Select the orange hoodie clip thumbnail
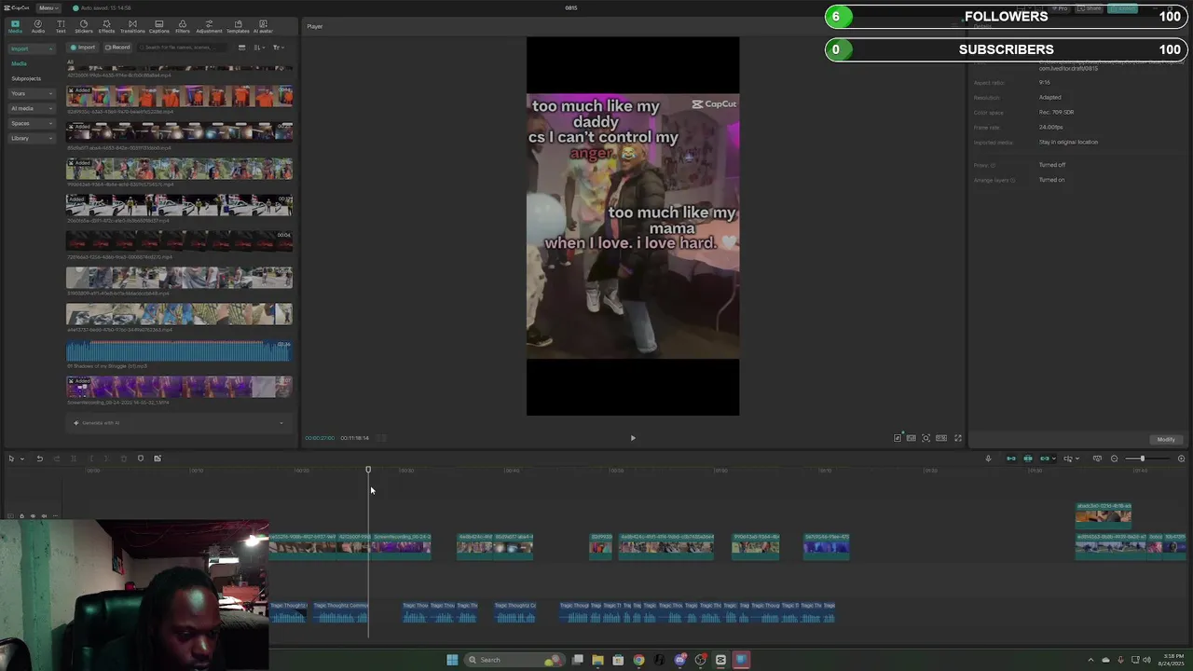This screenshot has height=671, width=1193. (x=179, y=96)
